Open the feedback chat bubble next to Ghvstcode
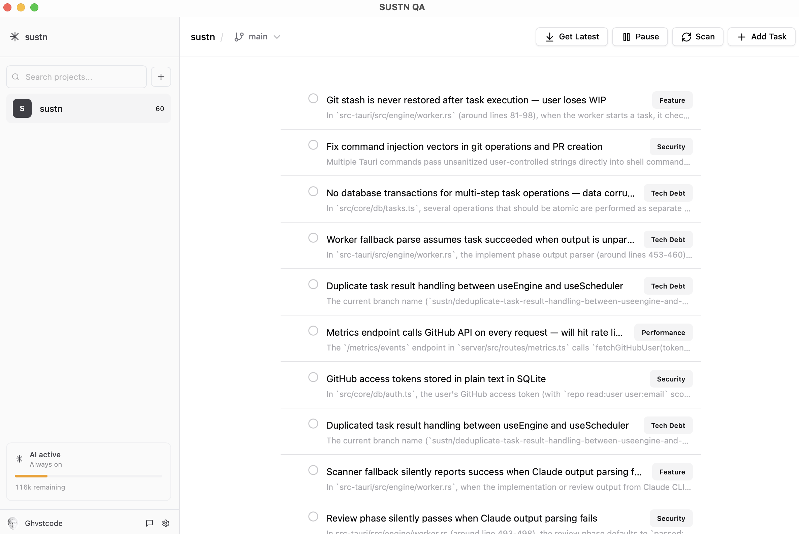 point(149,523)
